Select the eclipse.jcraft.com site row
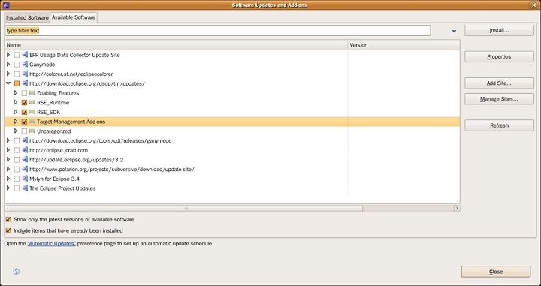541x286 pixels. 232,150
